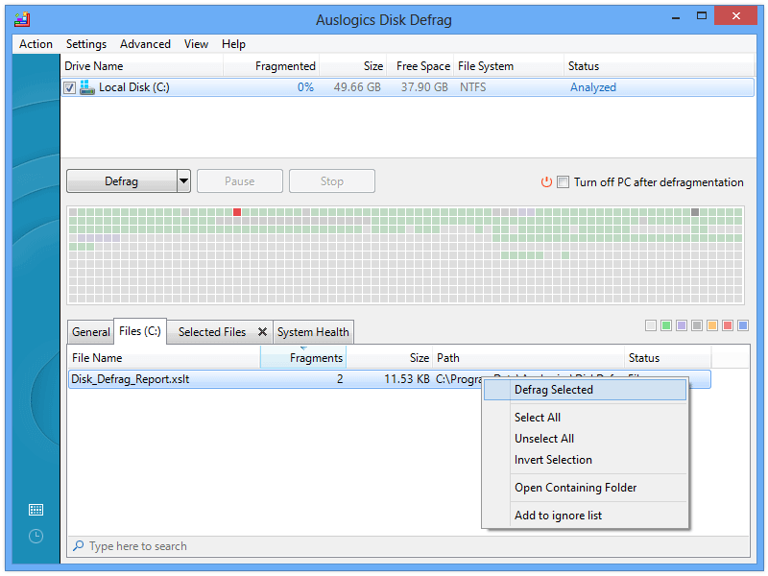
Task: Click the Defrag button
Action: (122, 181)
